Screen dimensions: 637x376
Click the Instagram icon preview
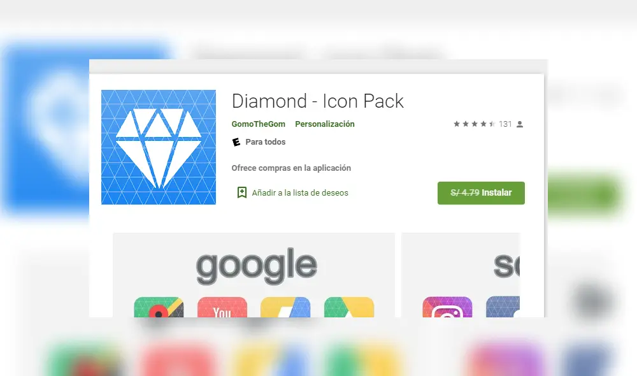(447, 307)
